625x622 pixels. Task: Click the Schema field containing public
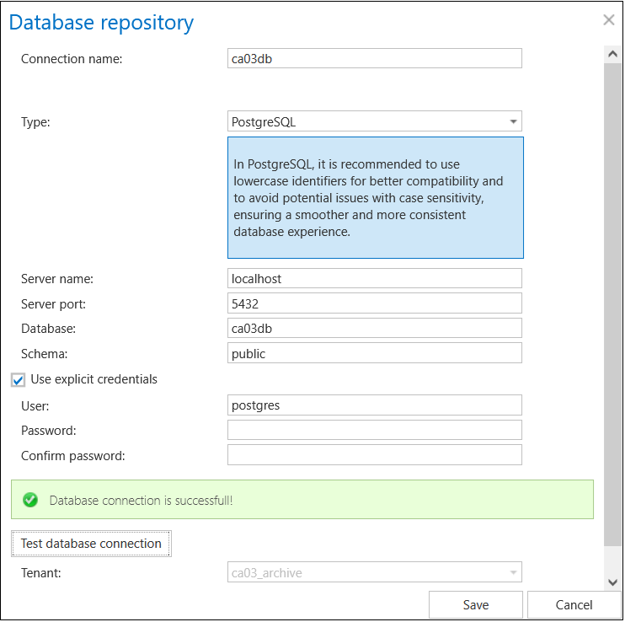coord(374,354)
